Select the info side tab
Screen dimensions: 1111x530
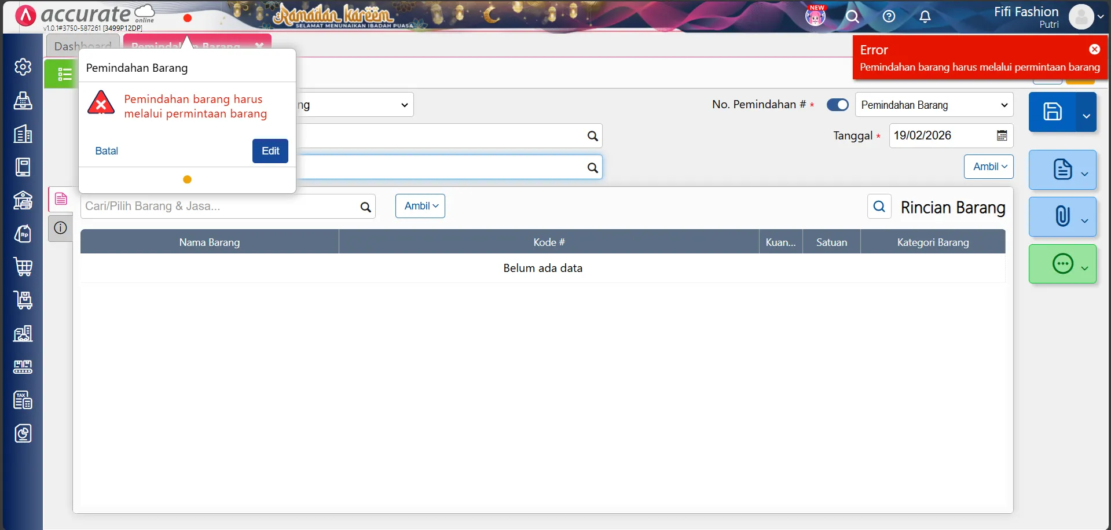coord(60,228)
